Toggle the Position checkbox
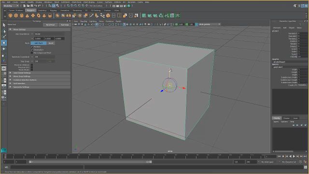309x174 pixels. (x=32, y=47)
